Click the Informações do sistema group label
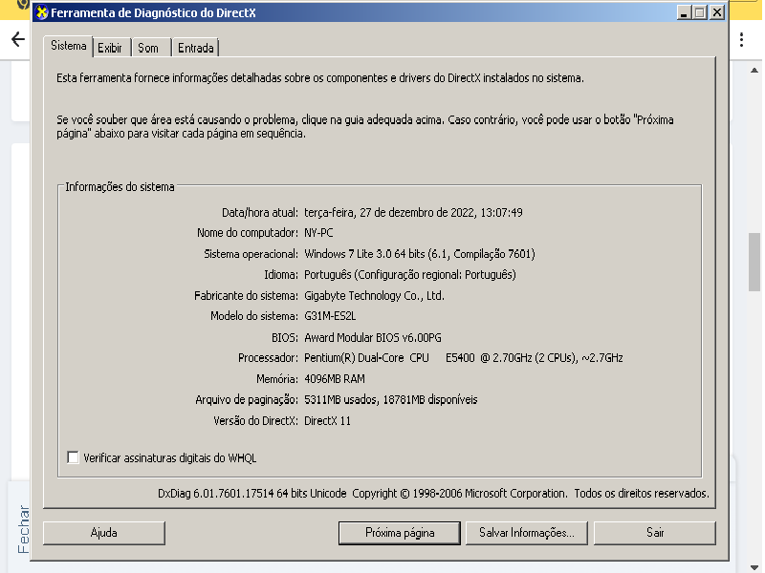 point(120,187)
